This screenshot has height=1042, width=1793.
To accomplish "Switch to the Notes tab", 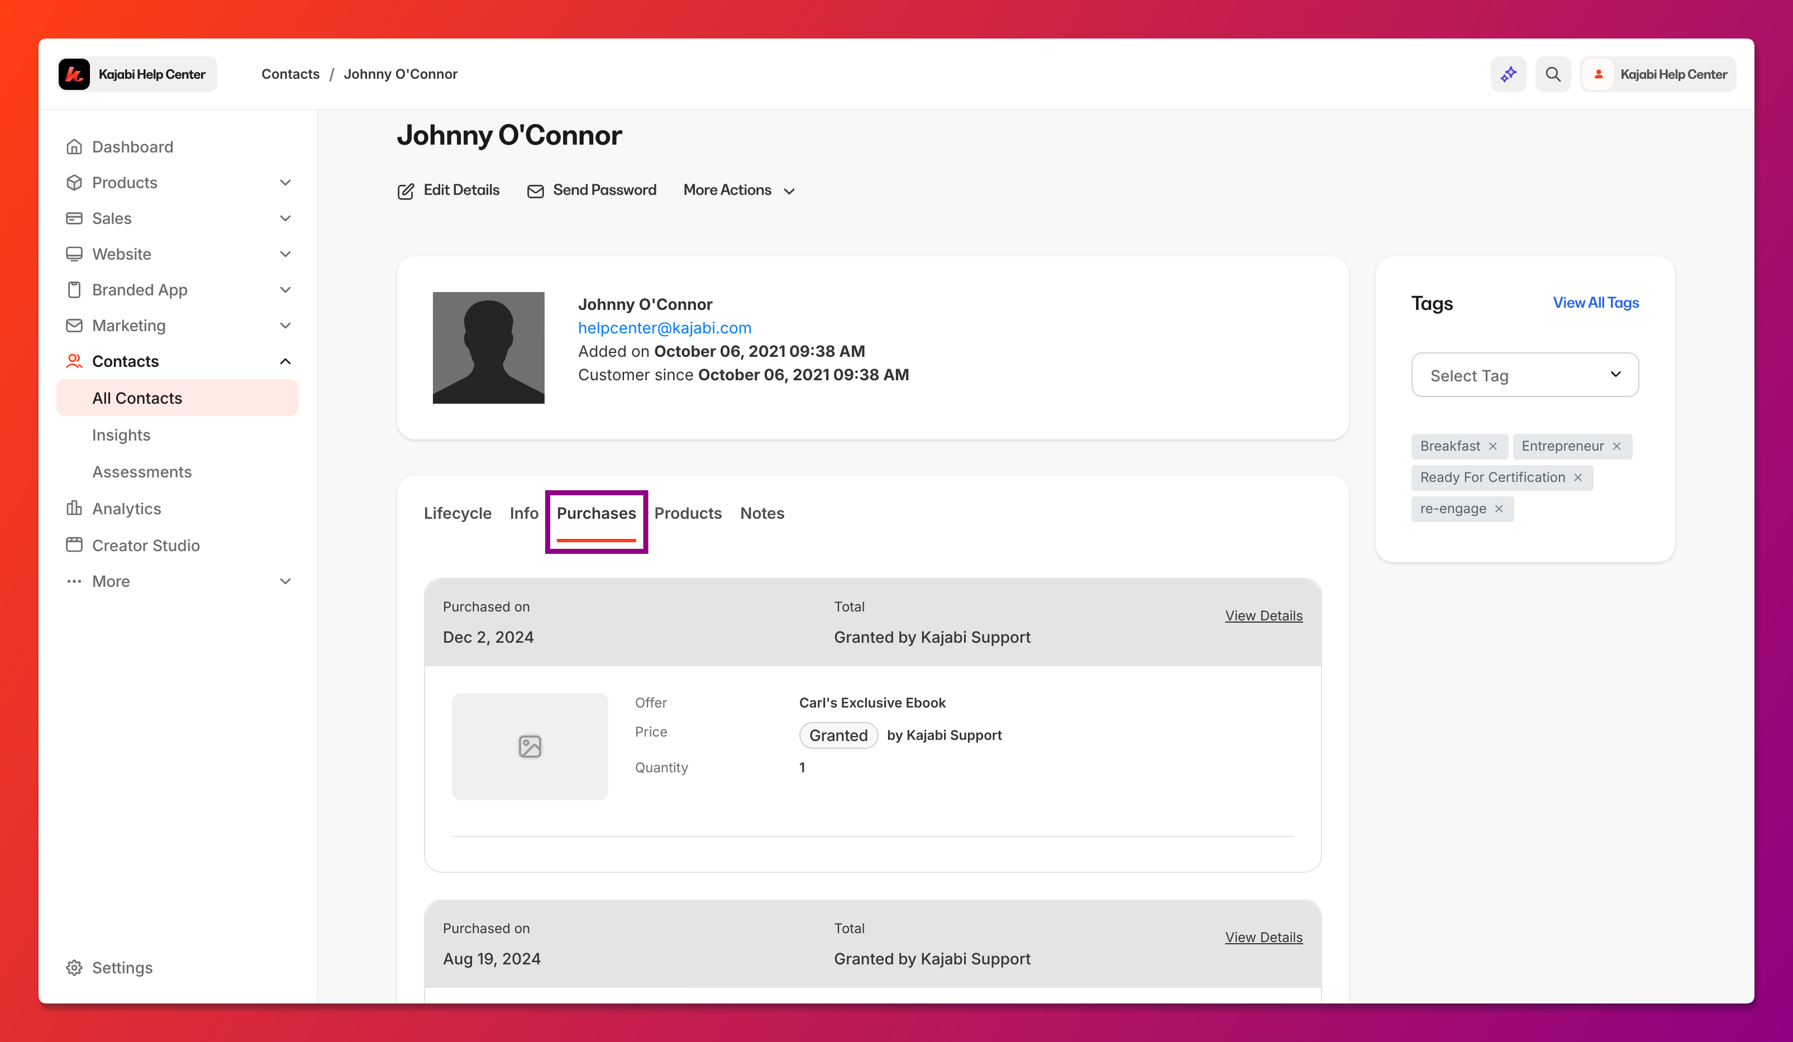I will click(x=762, y=513).
